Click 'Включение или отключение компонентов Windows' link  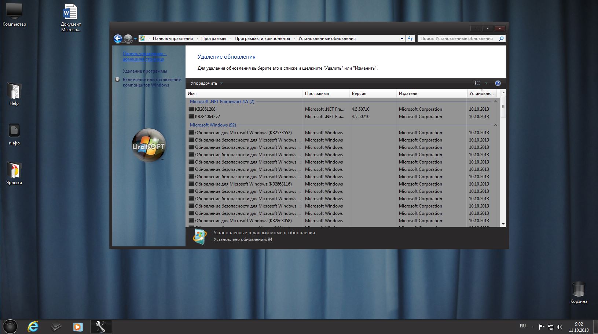coord(151,82)
